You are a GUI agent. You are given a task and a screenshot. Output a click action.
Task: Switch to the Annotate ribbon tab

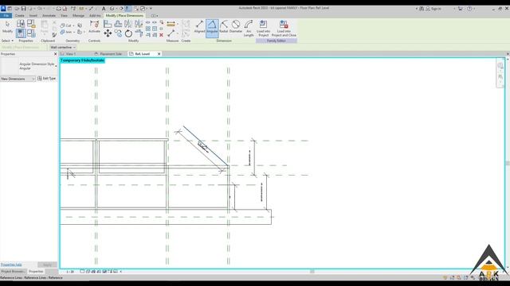49,15
